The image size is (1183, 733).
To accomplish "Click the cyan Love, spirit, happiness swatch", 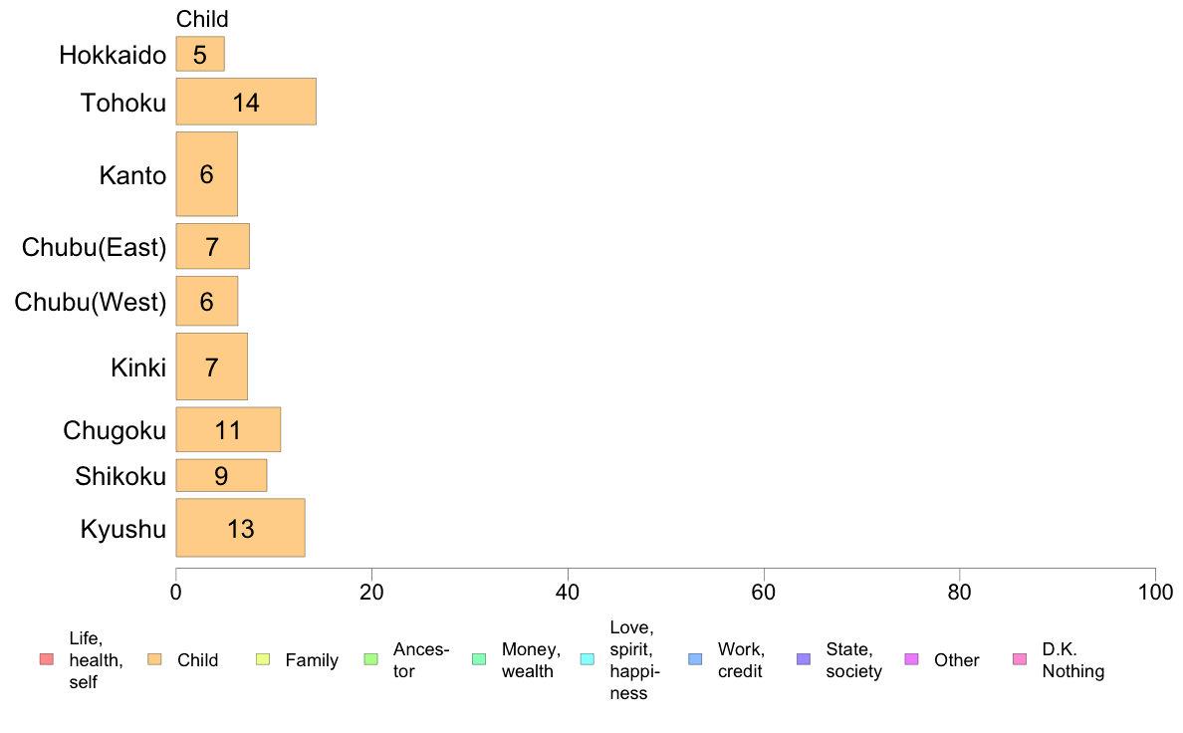I will click(x=587, y=659).
